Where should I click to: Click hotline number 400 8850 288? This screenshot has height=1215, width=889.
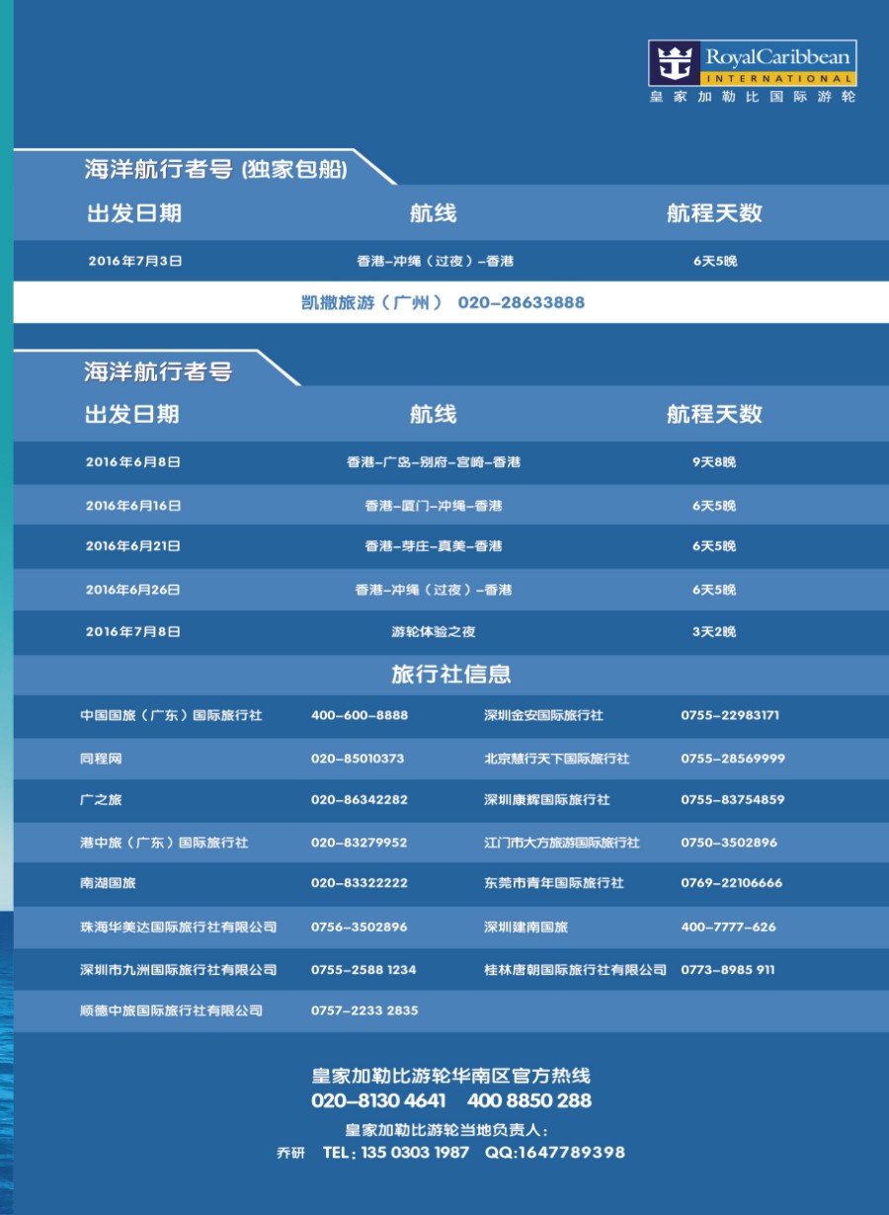529,1100
